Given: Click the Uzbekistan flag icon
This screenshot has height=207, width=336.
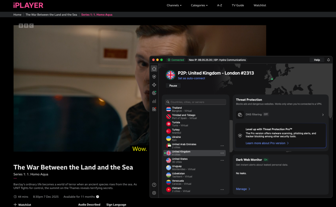Looking at the screenshot, I should coord(169,175).
